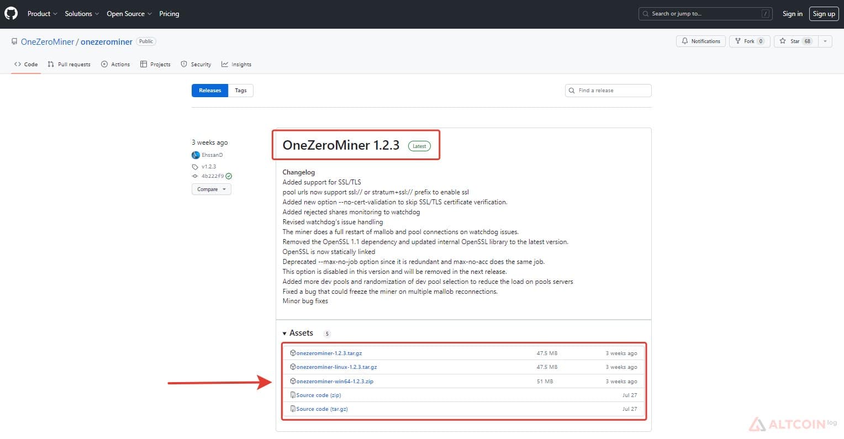Open the Product dropdown menu

[43, 14]
